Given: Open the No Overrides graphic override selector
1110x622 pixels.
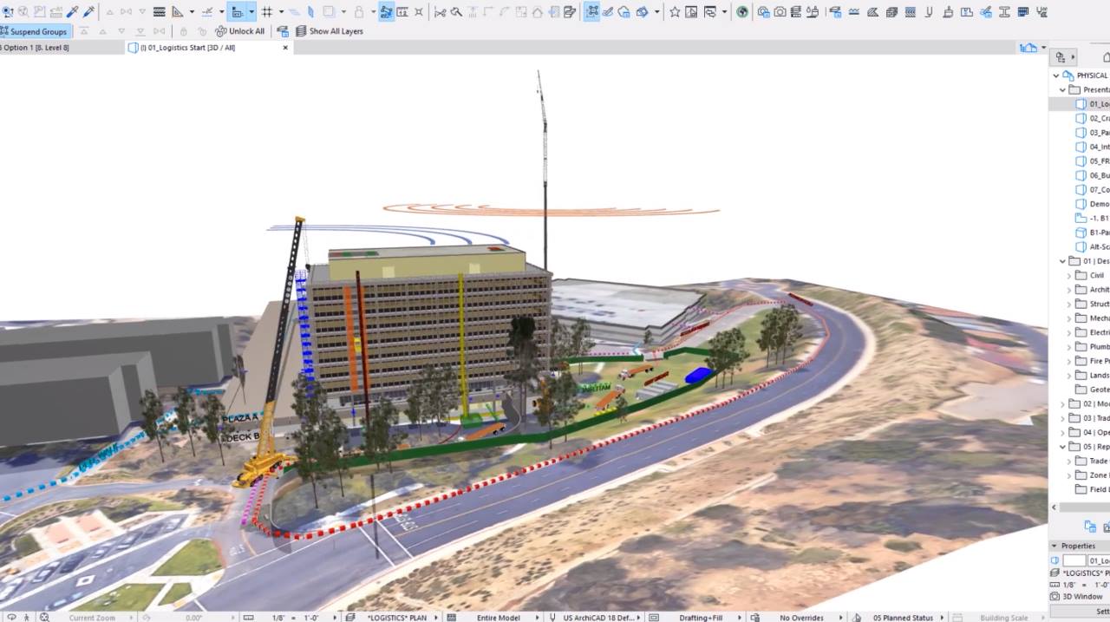Looking at the screenshot, I should [801, 617].
